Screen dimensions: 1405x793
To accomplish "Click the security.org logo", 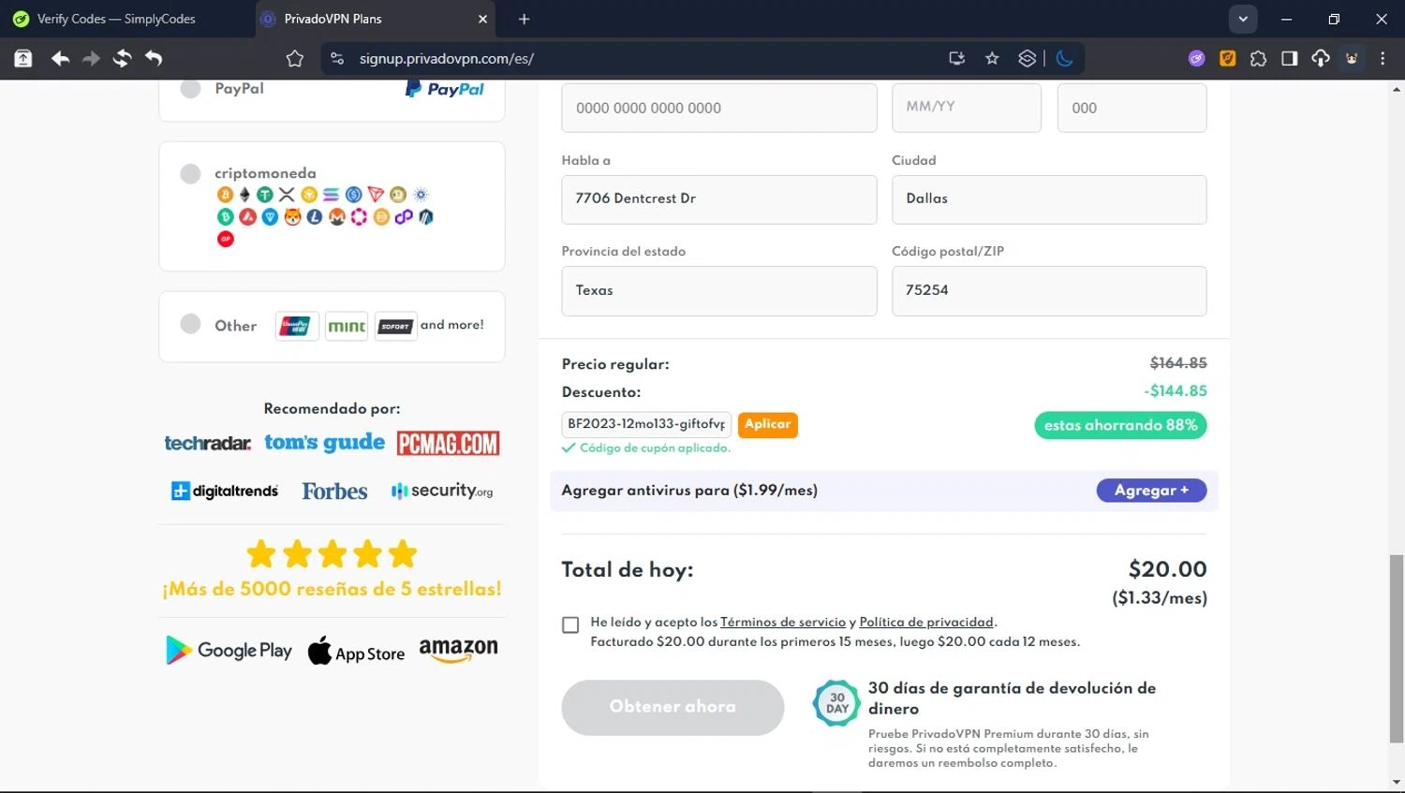I will [x=442, y=491].
